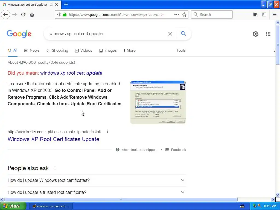The width and height of the screenshot is (280, 210).
Task: Open Windows XP Root Certificates Update result
Action: [x=53, y=139]
